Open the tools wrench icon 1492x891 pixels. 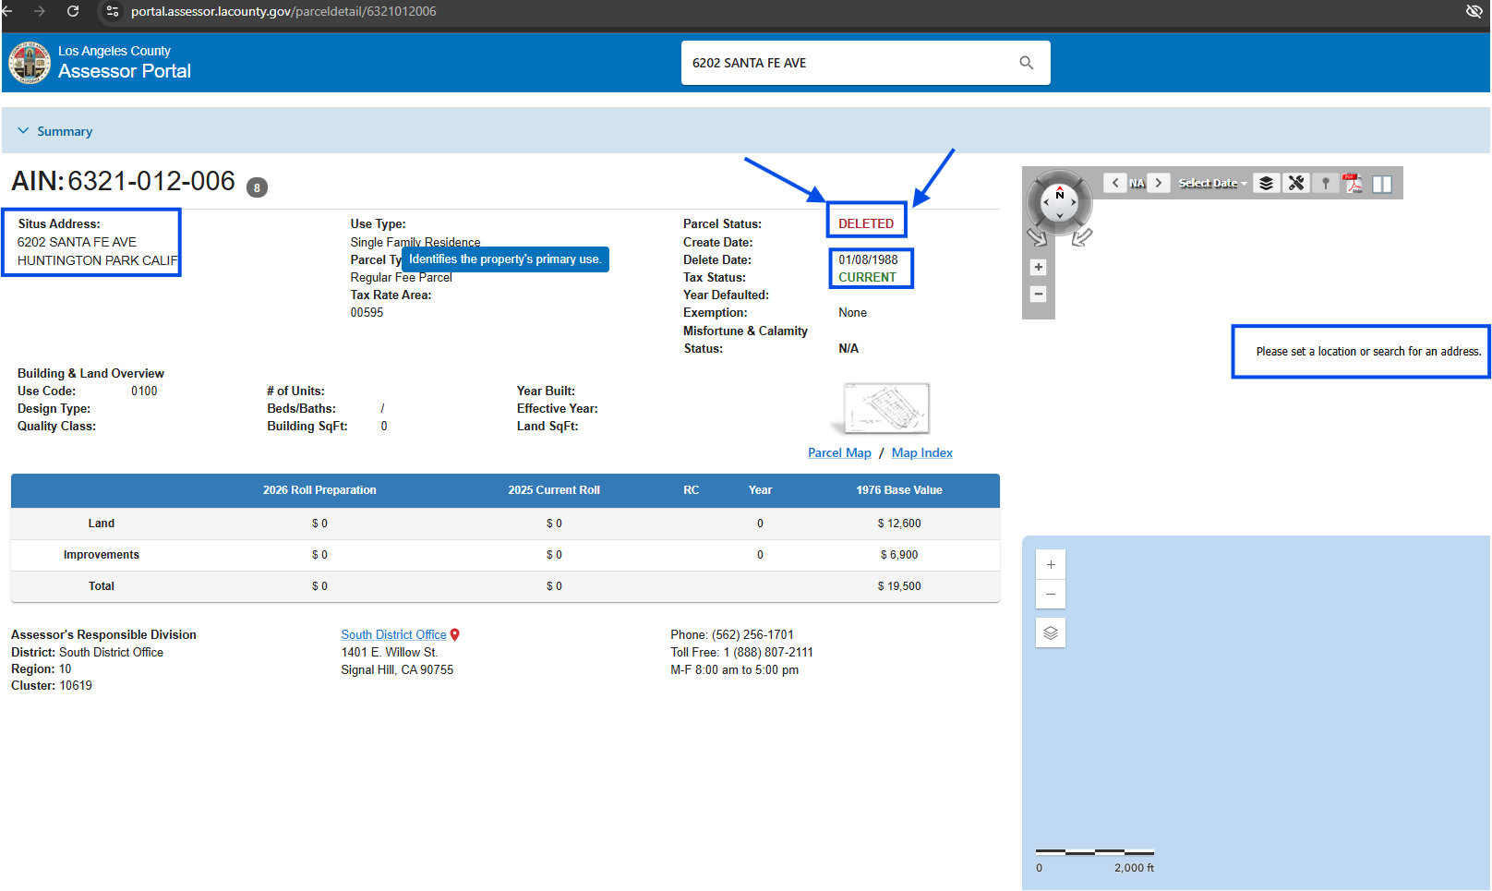(1296, 183)
